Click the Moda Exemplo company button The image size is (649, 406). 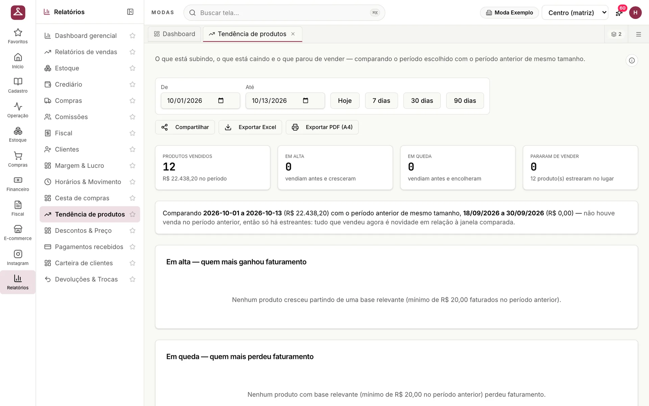click(509, 13)
